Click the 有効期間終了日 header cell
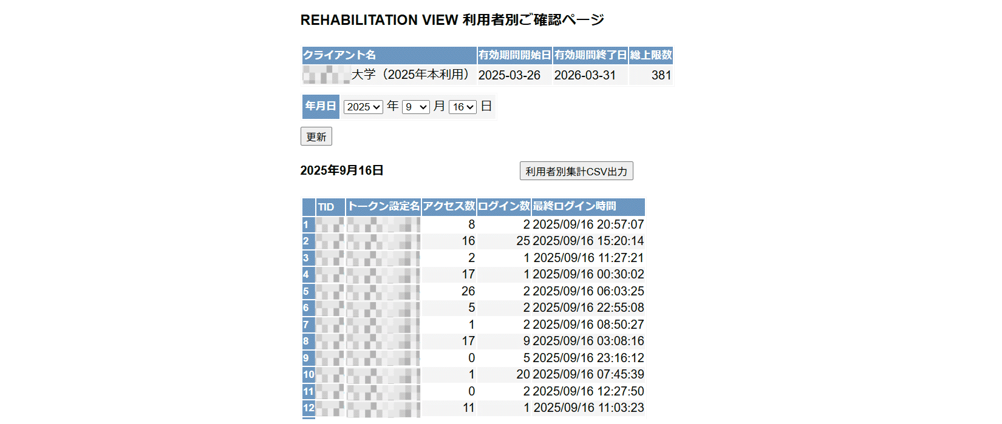The image size is (1002, 424). tap(590, 55)
